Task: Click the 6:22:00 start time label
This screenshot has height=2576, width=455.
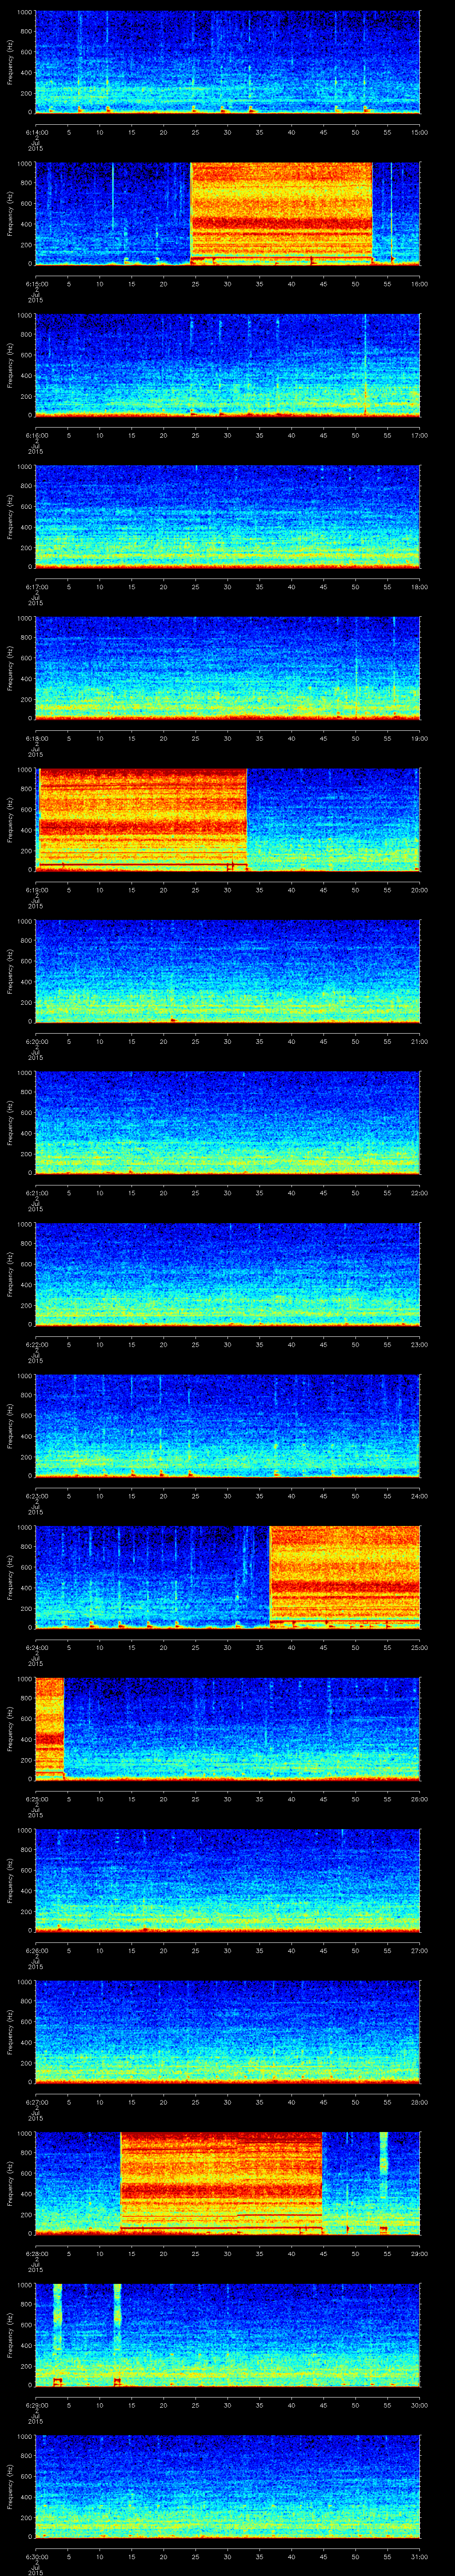Action: pyautogui.click(x=36, y=1344)
